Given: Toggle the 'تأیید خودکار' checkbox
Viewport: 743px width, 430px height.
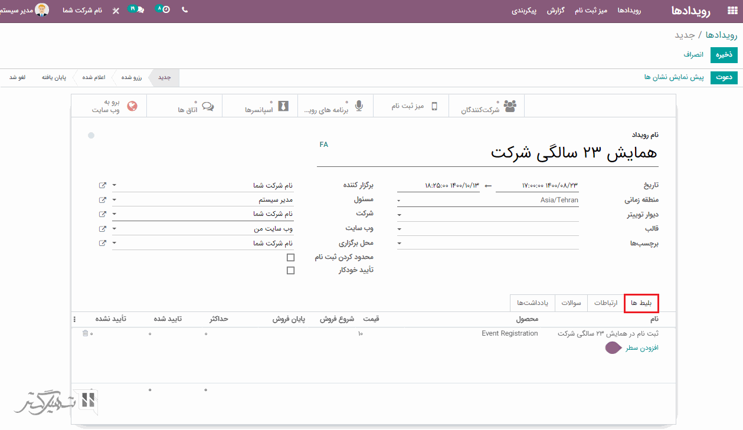Looking at the screenshot, I should coord(290,271).
